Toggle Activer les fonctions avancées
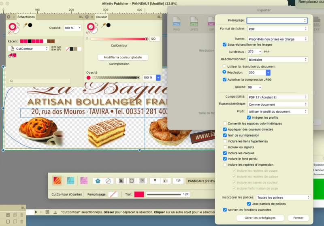The width and height of the screenshot is (324, 226). pyautogui.click(x=225, y=210)
